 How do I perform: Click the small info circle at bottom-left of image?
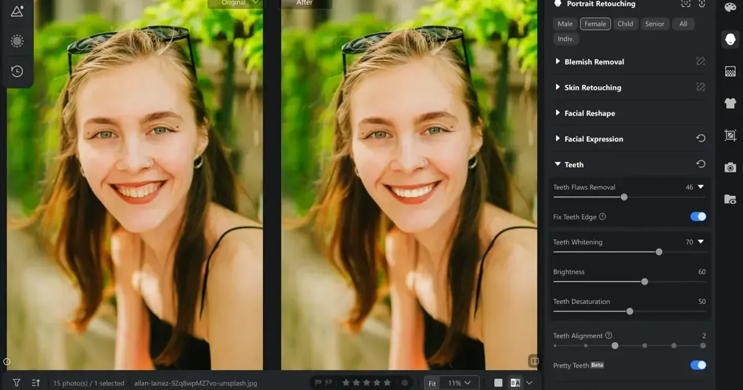tap(7, 362)
